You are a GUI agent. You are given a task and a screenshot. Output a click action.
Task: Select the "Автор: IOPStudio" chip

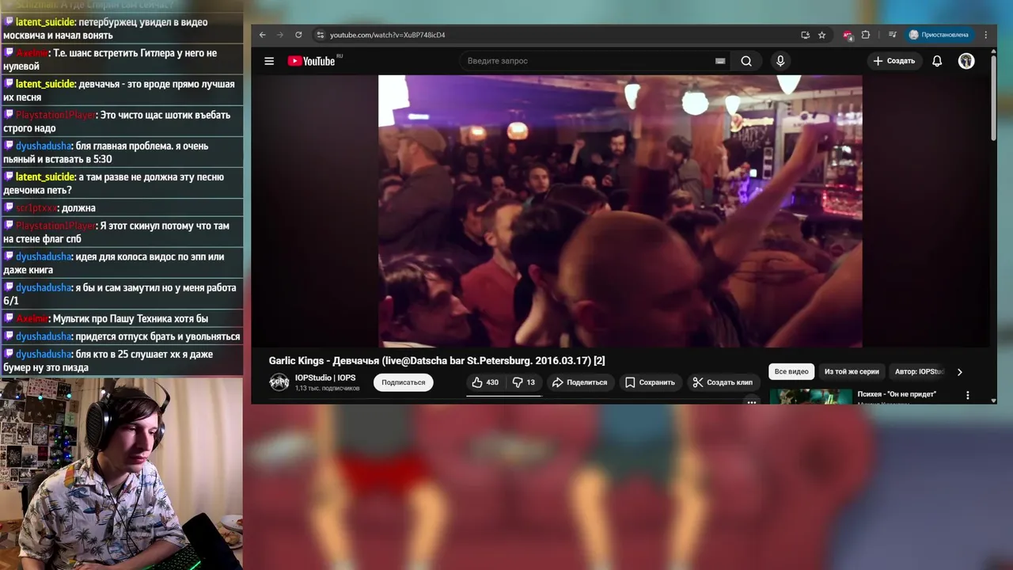[x=920, y=371]
